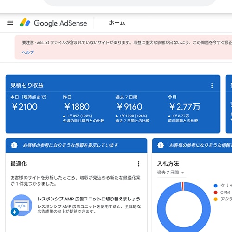Open the hamburger navigation menu
232x232 pixels.
point(10,23)
